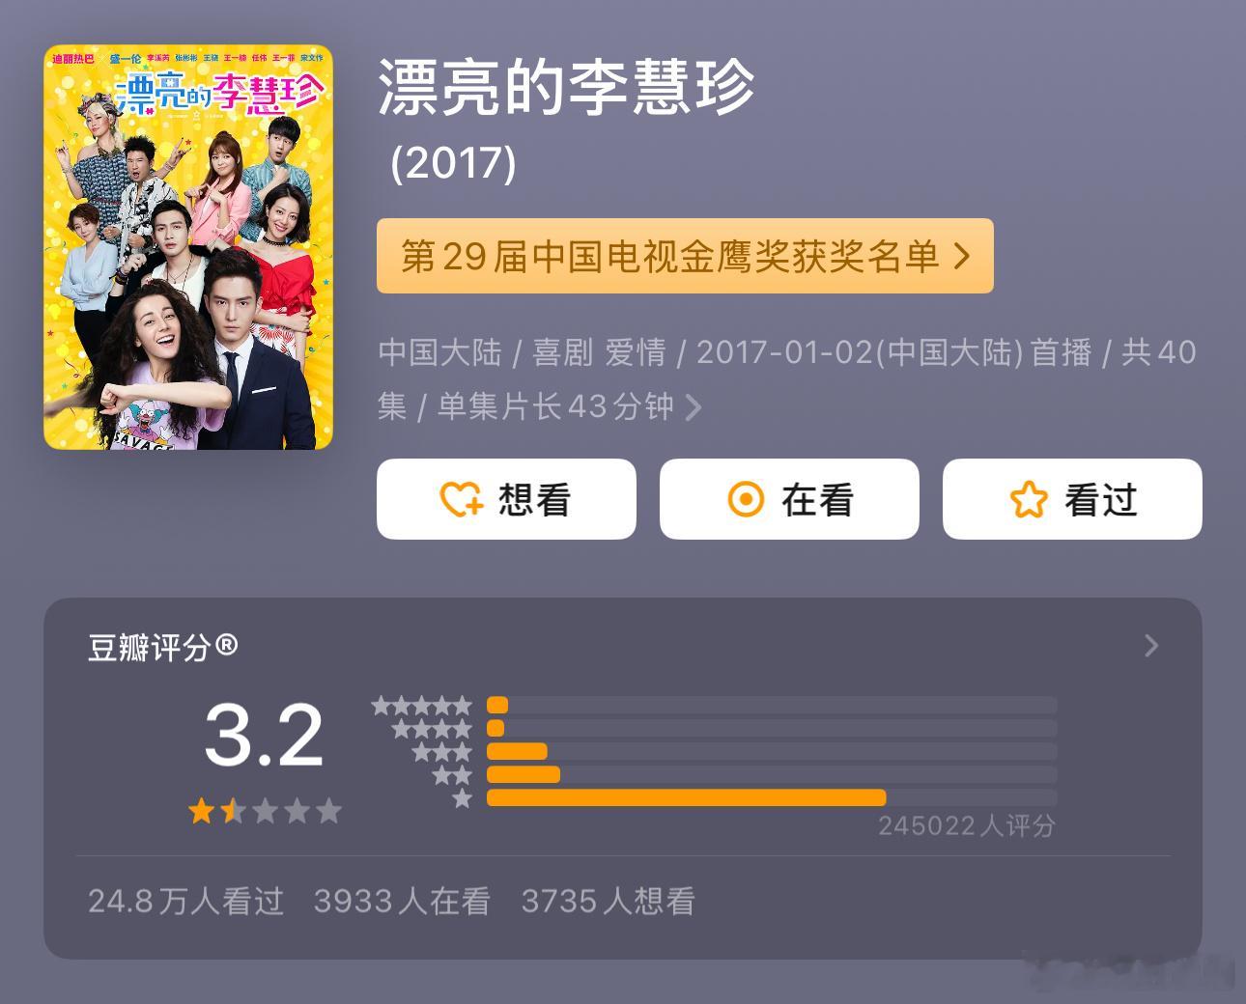Open the chevron on 金鹰奖 banner
The image size is (1246, 1004).
962,256
